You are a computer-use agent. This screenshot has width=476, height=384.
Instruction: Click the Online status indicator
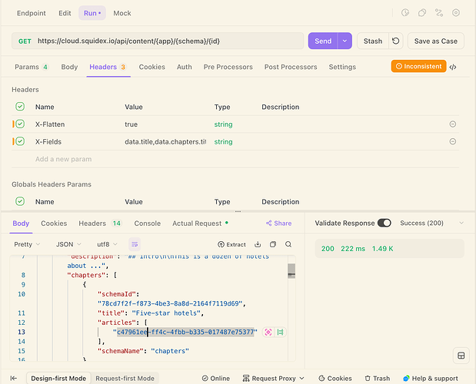coord(216,379)
